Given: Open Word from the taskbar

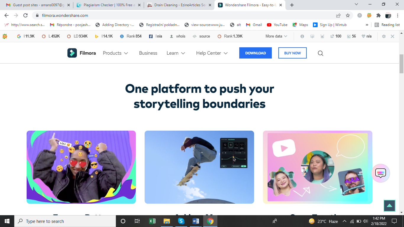Looking at the screenshot, I should (195, 221).
